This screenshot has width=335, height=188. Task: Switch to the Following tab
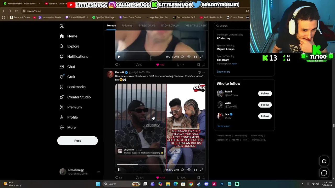127,26
